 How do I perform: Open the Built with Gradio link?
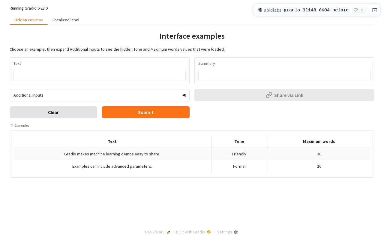coord(193,232)
